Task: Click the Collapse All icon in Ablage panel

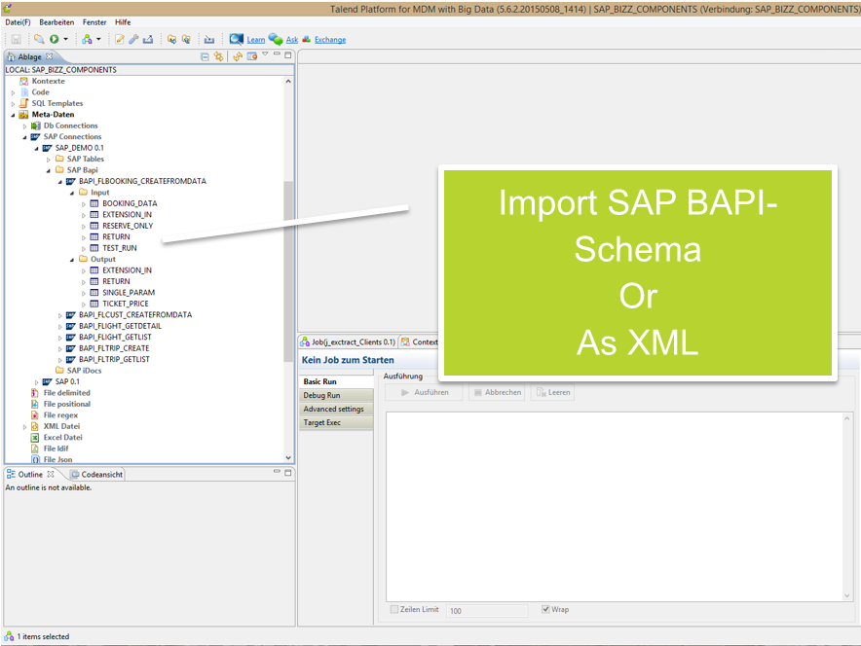Action: (205, 56)
